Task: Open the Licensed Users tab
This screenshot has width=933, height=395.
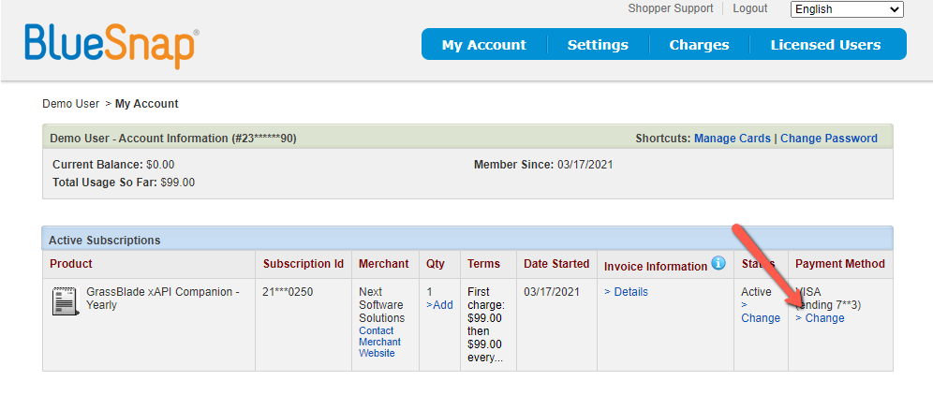Action: pyautogui.click(x=825, y=45)
